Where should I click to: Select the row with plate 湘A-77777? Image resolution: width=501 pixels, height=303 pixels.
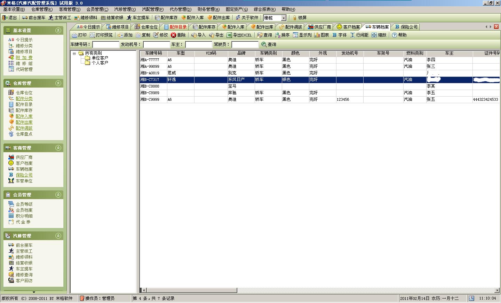320,60
